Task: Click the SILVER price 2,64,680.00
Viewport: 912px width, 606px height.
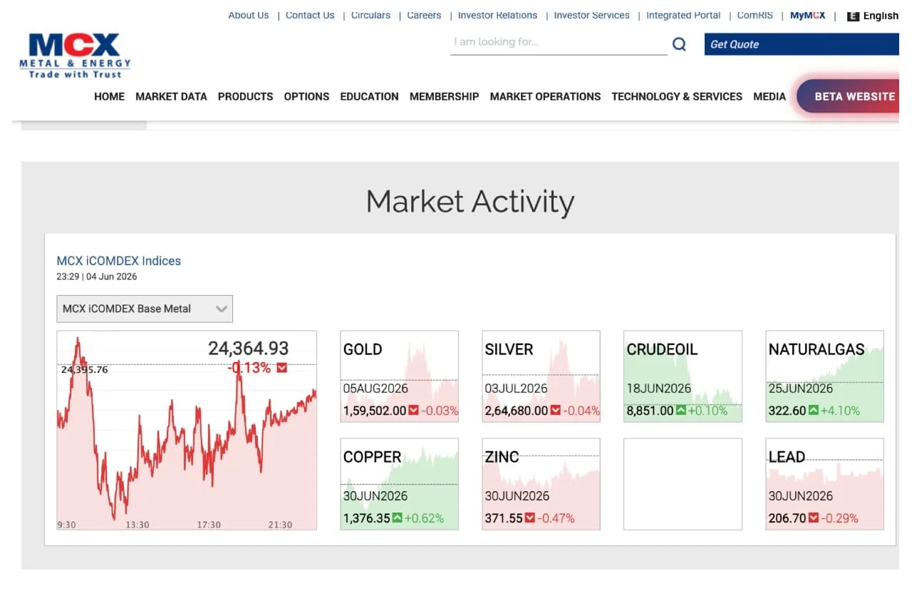Action: (517, 411)
